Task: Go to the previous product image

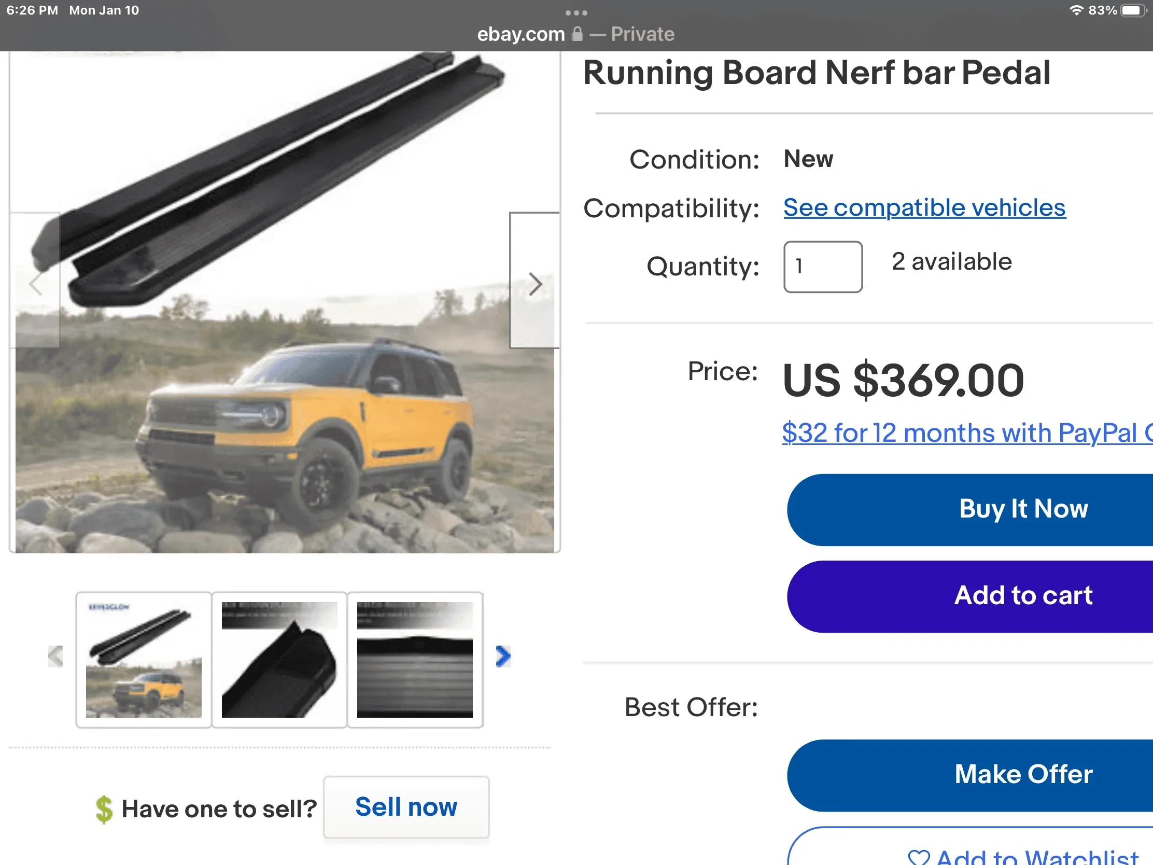Action: [x=35, y=283]
